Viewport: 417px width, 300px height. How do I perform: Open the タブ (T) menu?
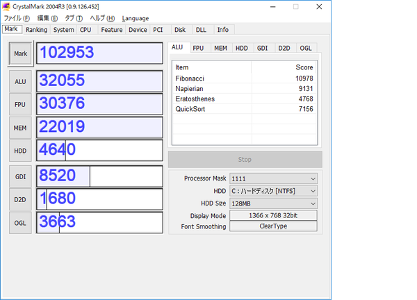click(74, 18)
